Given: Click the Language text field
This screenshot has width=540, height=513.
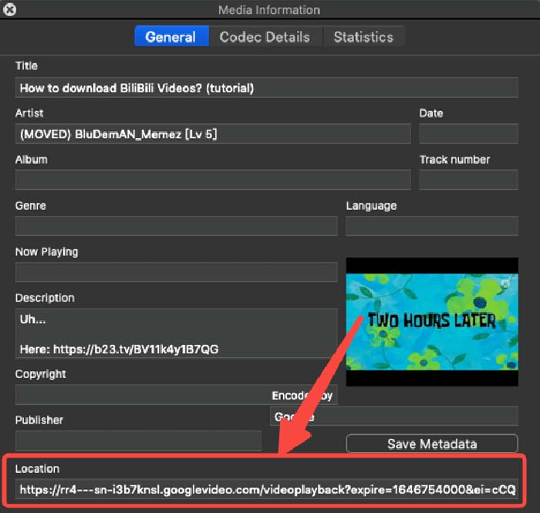Looking at the screenshot, I should coord(431,226).
